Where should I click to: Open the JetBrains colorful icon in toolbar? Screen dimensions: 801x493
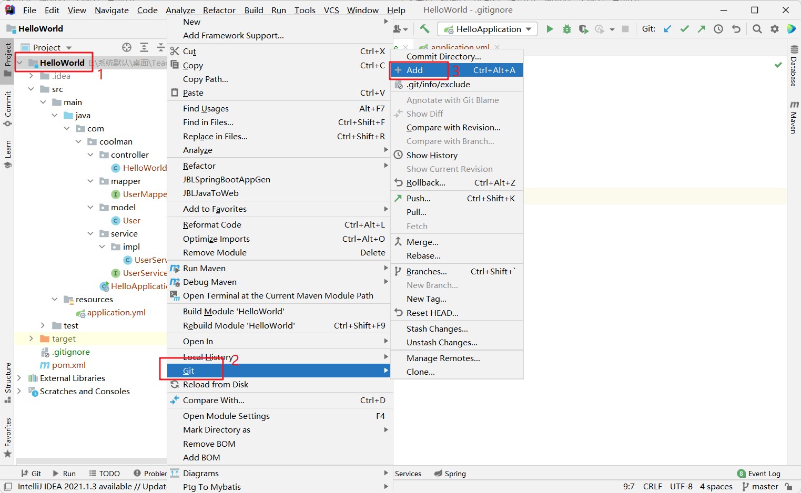792,29
